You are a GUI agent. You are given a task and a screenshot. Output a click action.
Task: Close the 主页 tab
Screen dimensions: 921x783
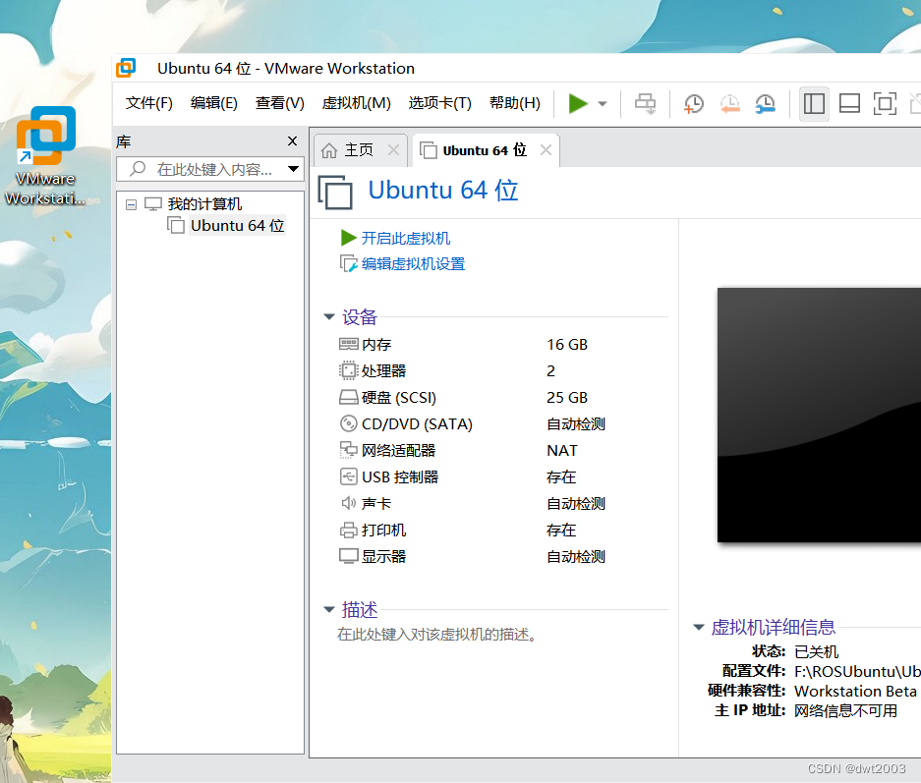point(393,150)
